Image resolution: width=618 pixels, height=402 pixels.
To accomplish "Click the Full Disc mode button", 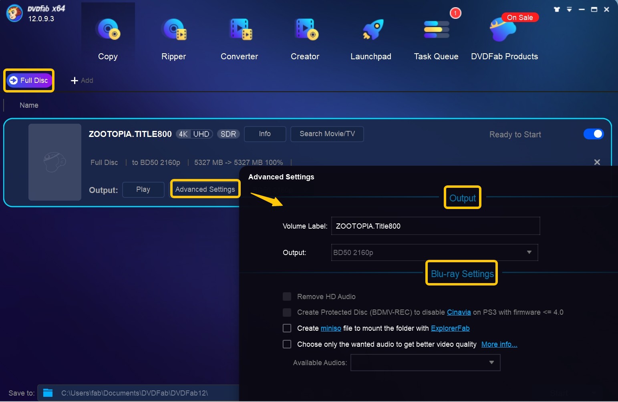I will pos(29,80).
